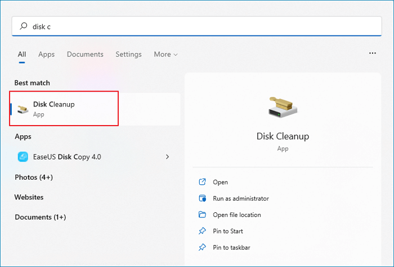This screenshot has width=394, height=267.
Task: Expand the More filters dropdown
Action: pos(165,55)
